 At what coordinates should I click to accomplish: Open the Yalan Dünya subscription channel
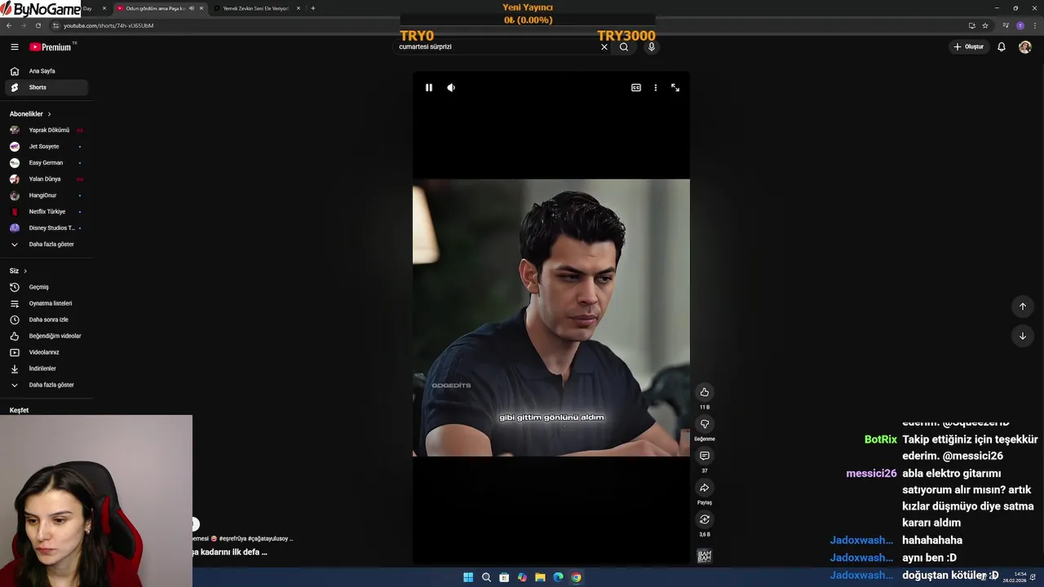tap(46, 179)
